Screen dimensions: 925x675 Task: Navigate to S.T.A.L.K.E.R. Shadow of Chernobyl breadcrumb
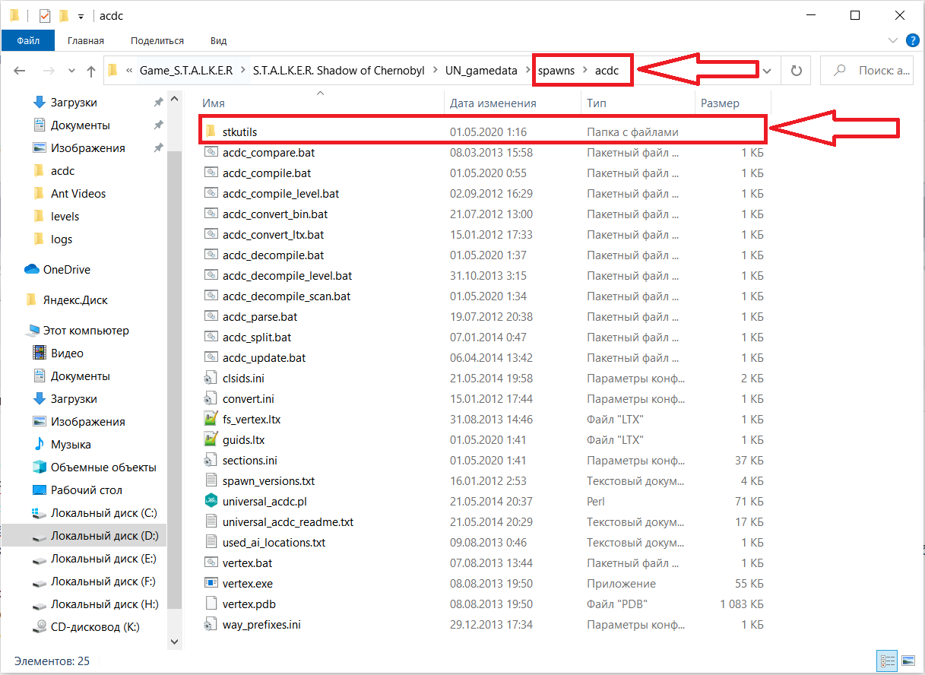[x=339, y=71]
